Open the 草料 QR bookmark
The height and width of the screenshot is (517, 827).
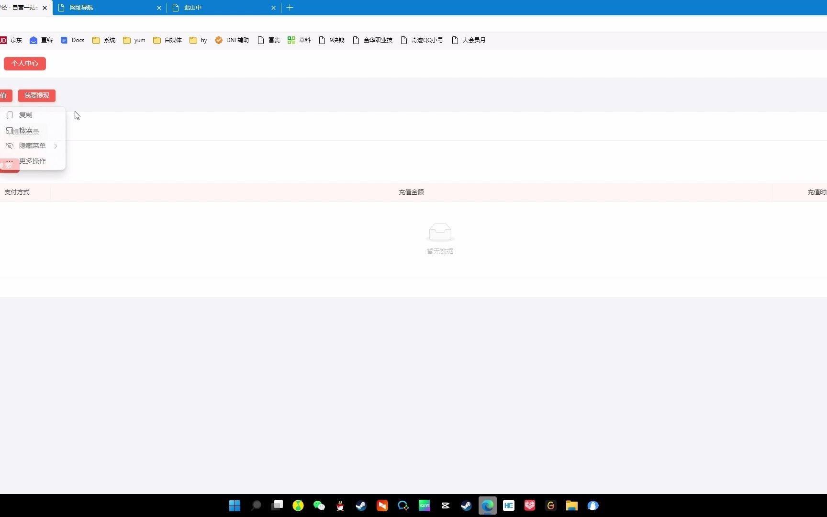click(299, 40)
